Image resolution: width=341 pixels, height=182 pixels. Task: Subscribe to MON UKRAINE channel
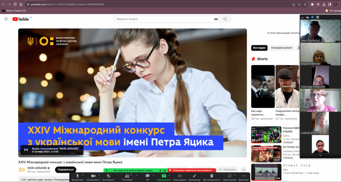point(66,170)
